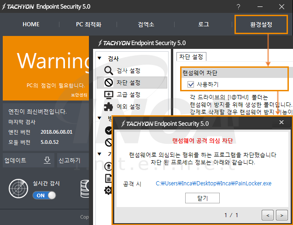Screen dimensions: 293x225
Task: Open the 로그 tab
Action: click(204, 24)
